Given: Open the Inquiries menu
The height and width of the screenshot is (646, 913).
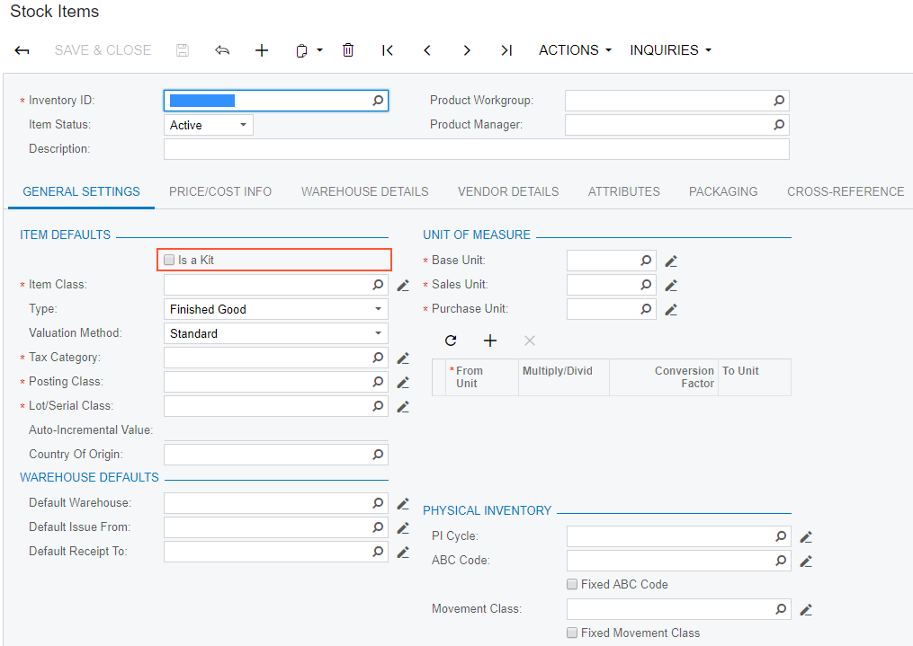Looking at the screenshot, I should tap(670, 50).
